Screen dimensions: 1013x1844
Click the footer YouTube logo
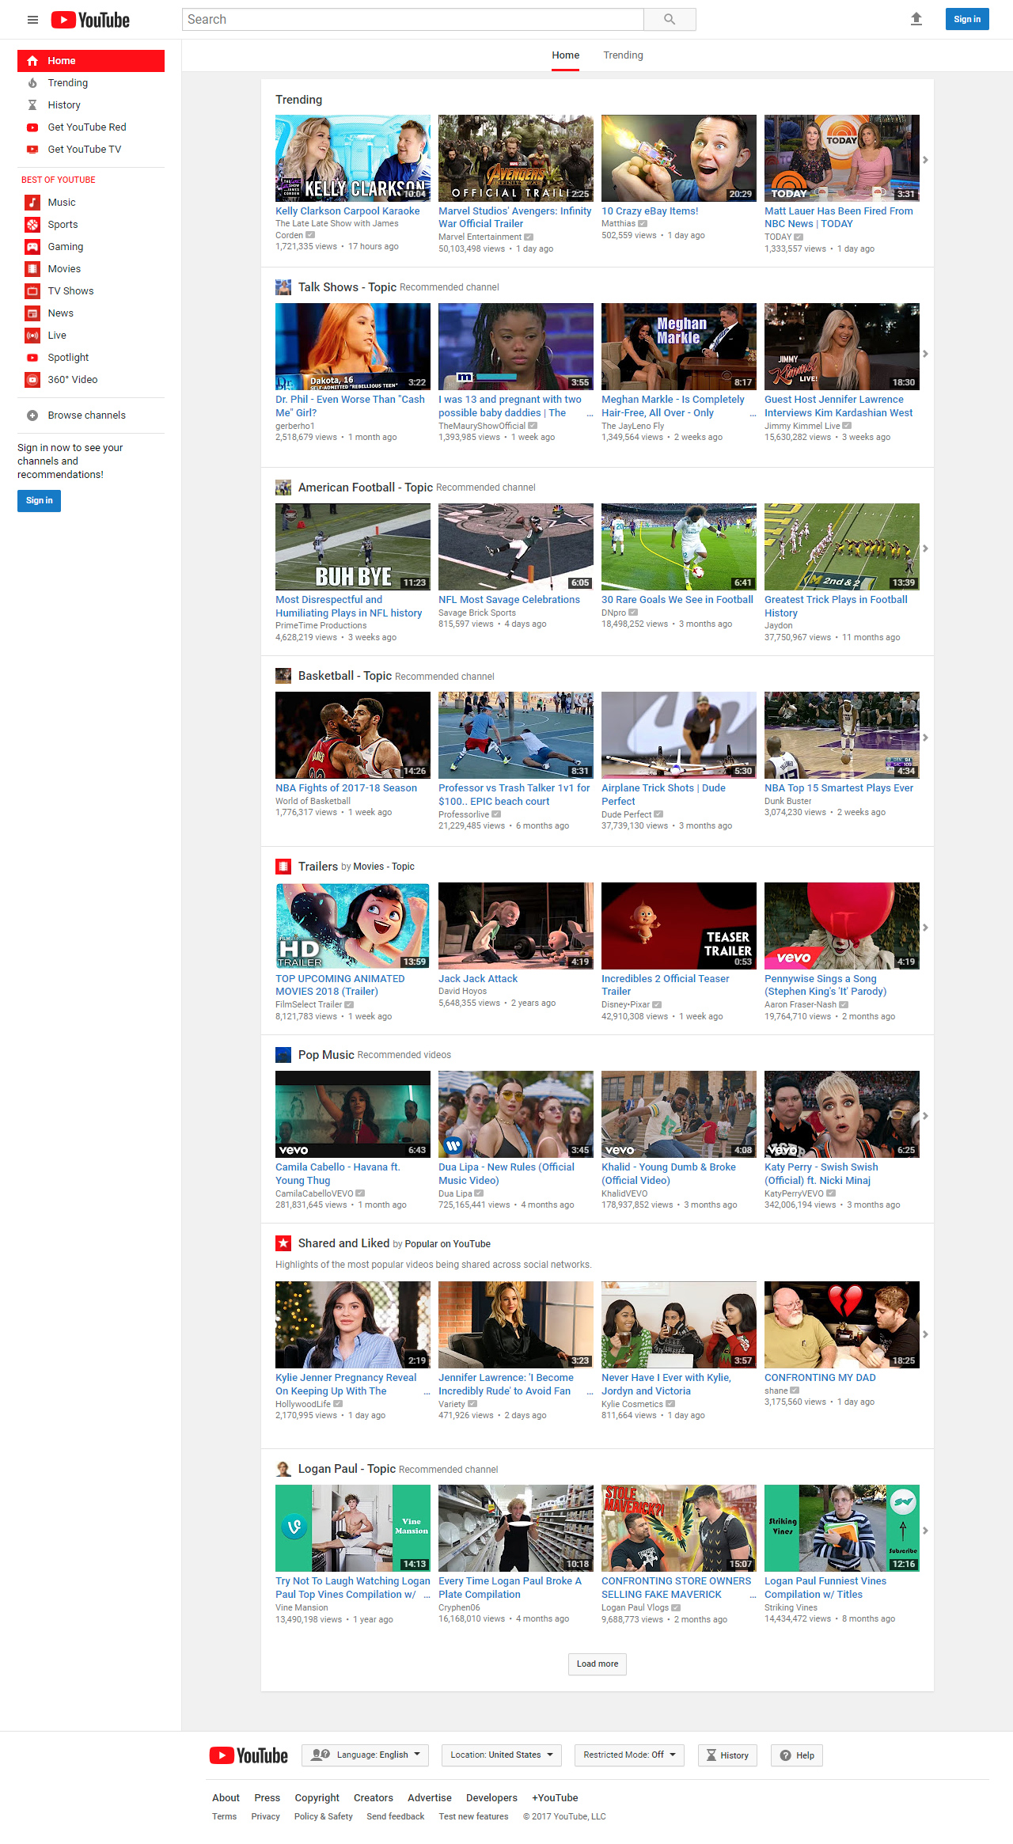click(249, 1755)
